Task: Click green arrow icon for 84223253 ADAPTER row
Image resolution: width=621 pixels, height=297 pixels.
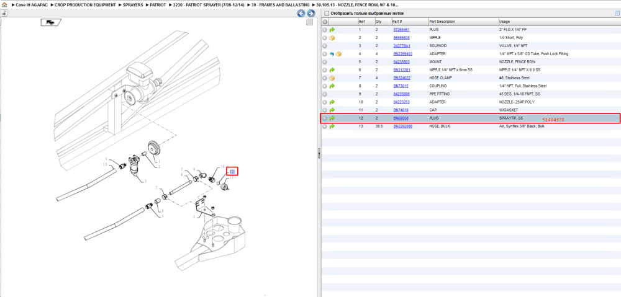Action: click(x=332, y=102)
